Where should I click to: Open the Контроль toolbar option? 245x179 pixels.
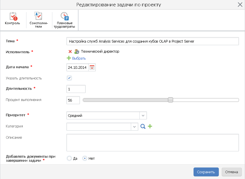pos(12,19)
